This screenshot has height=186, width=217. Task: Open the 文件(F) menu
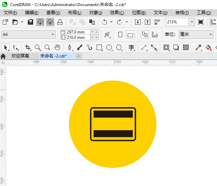point(10,13)
